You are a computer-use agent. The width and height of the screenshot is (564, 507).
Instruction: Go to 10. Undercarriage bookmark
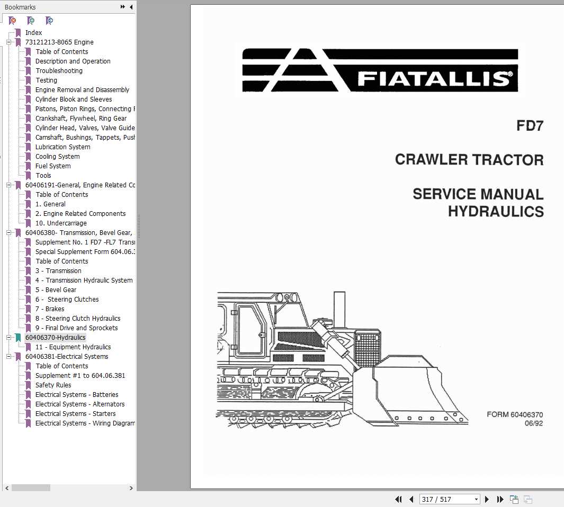[x=61, y=223]
